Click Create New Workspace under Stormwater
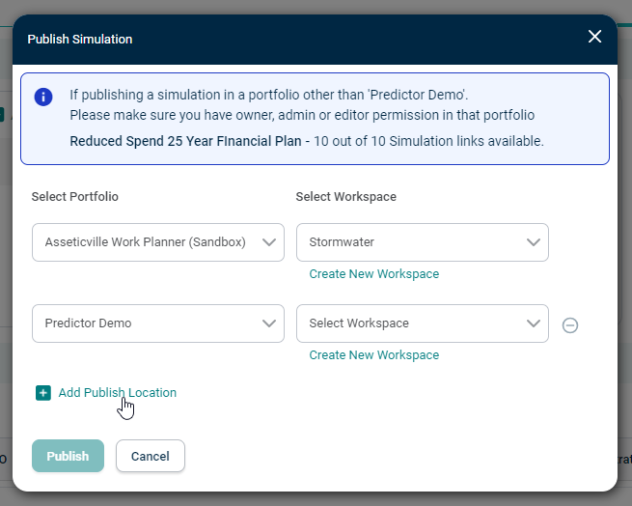The width and height of the screenshot is (632, 506). click(x=374, y=274)
